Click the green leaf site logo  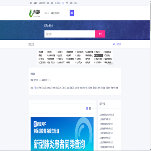35,13
